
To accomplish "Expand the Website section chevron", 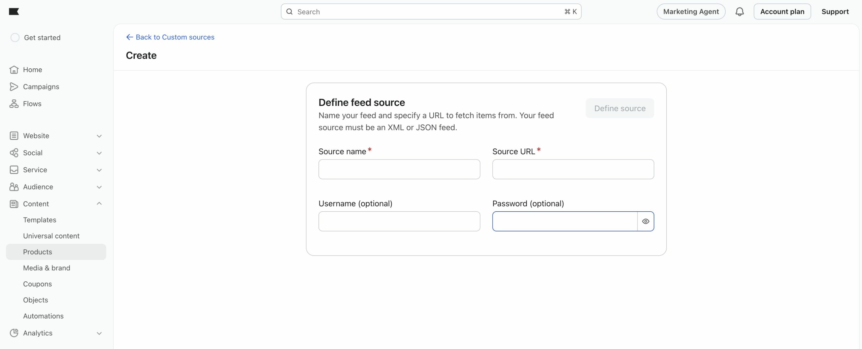I will (99, 136).
